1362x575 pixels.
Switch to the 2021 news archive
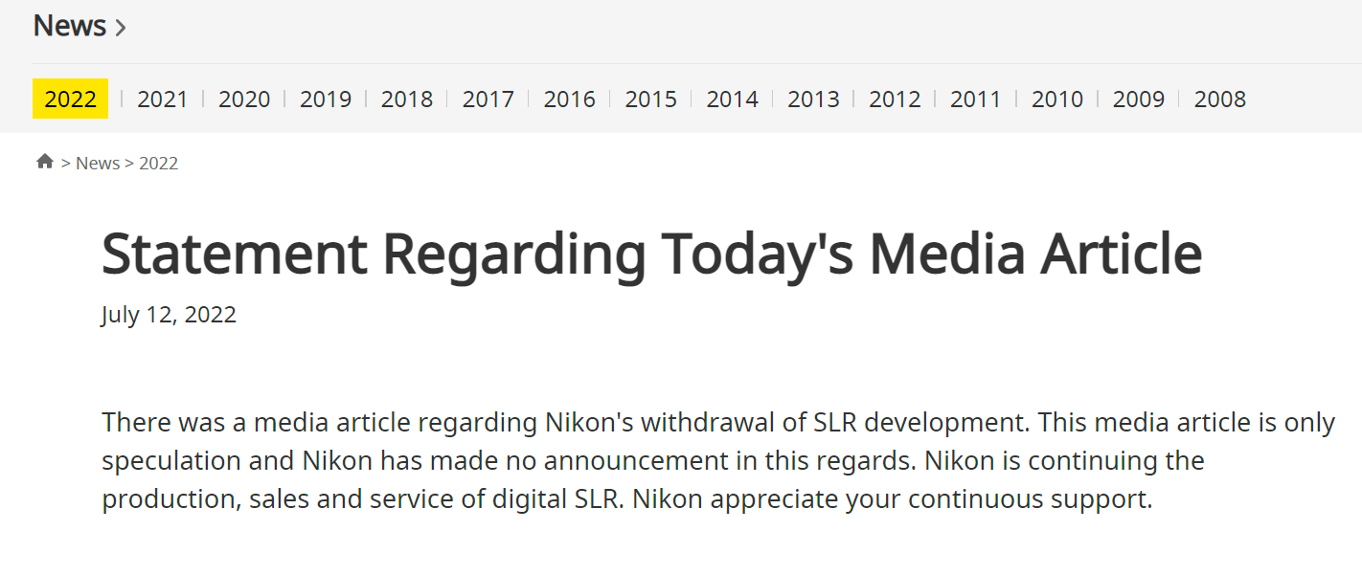tap(163, 99)
